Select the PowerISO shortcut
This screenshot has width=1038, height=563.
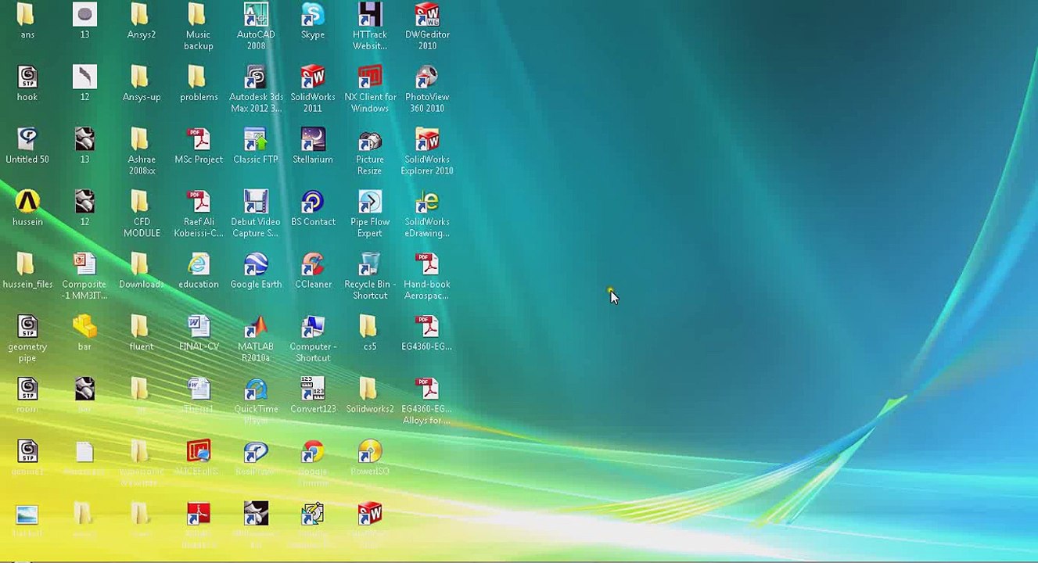370,452
